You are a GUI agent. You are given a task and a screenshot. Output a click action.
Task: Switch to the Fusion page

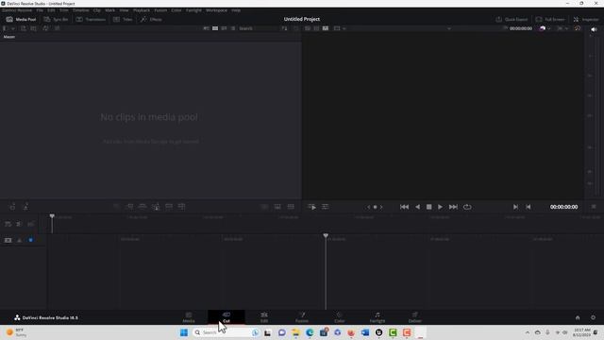click(302, 317)
